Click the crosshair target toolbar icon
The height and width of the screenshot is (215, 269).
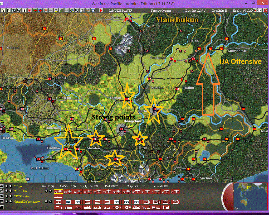(77, 11)
